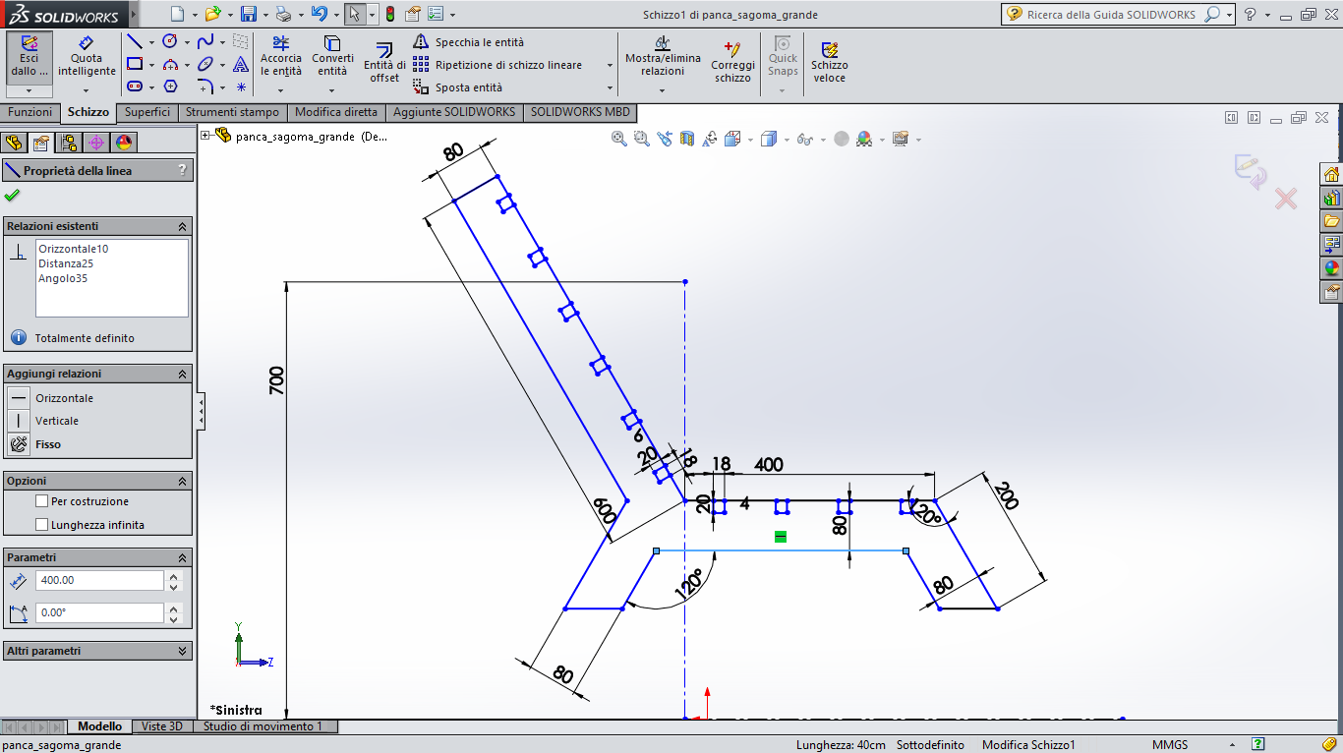Viewport: 1343px width, 753px height.
Task: Add the Orizzontale relation
Action: (x=51, y=398)
